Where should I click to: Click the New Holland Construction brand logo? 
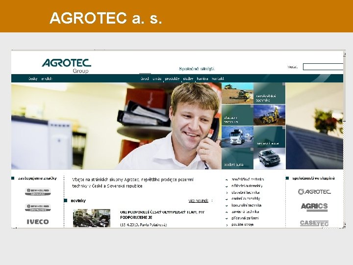(38, 207)
